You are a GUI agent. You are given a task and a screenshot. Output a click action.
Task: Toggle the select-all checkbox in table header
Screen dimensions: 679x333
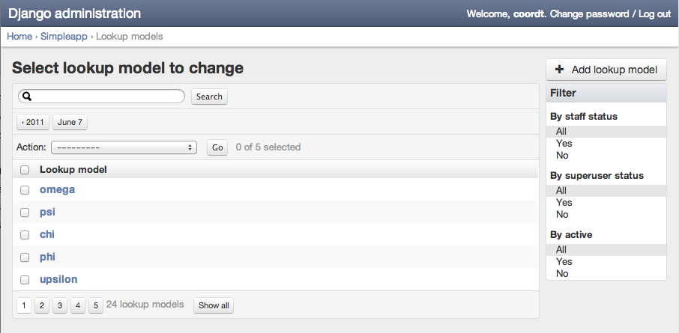pyautogui.click(x=25, y=170)
